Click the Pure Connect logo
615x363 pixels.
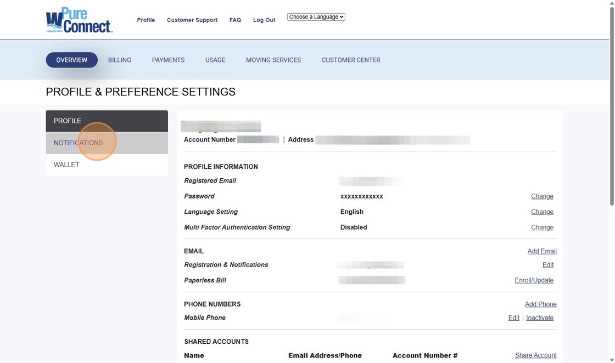point(79,20)
